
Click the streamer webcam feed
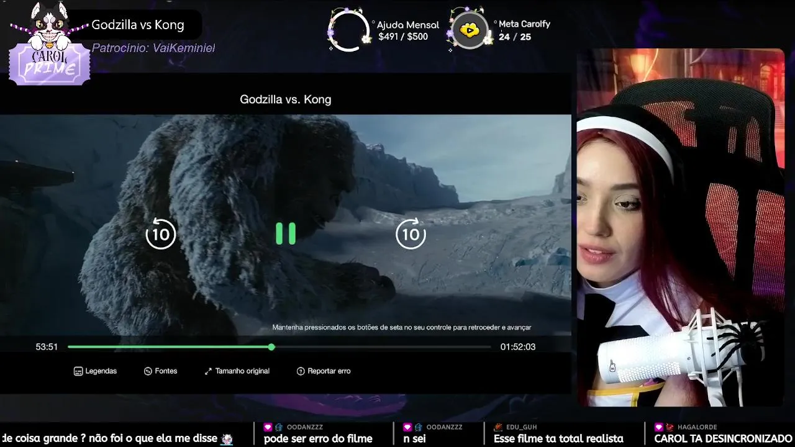(681, 227)
